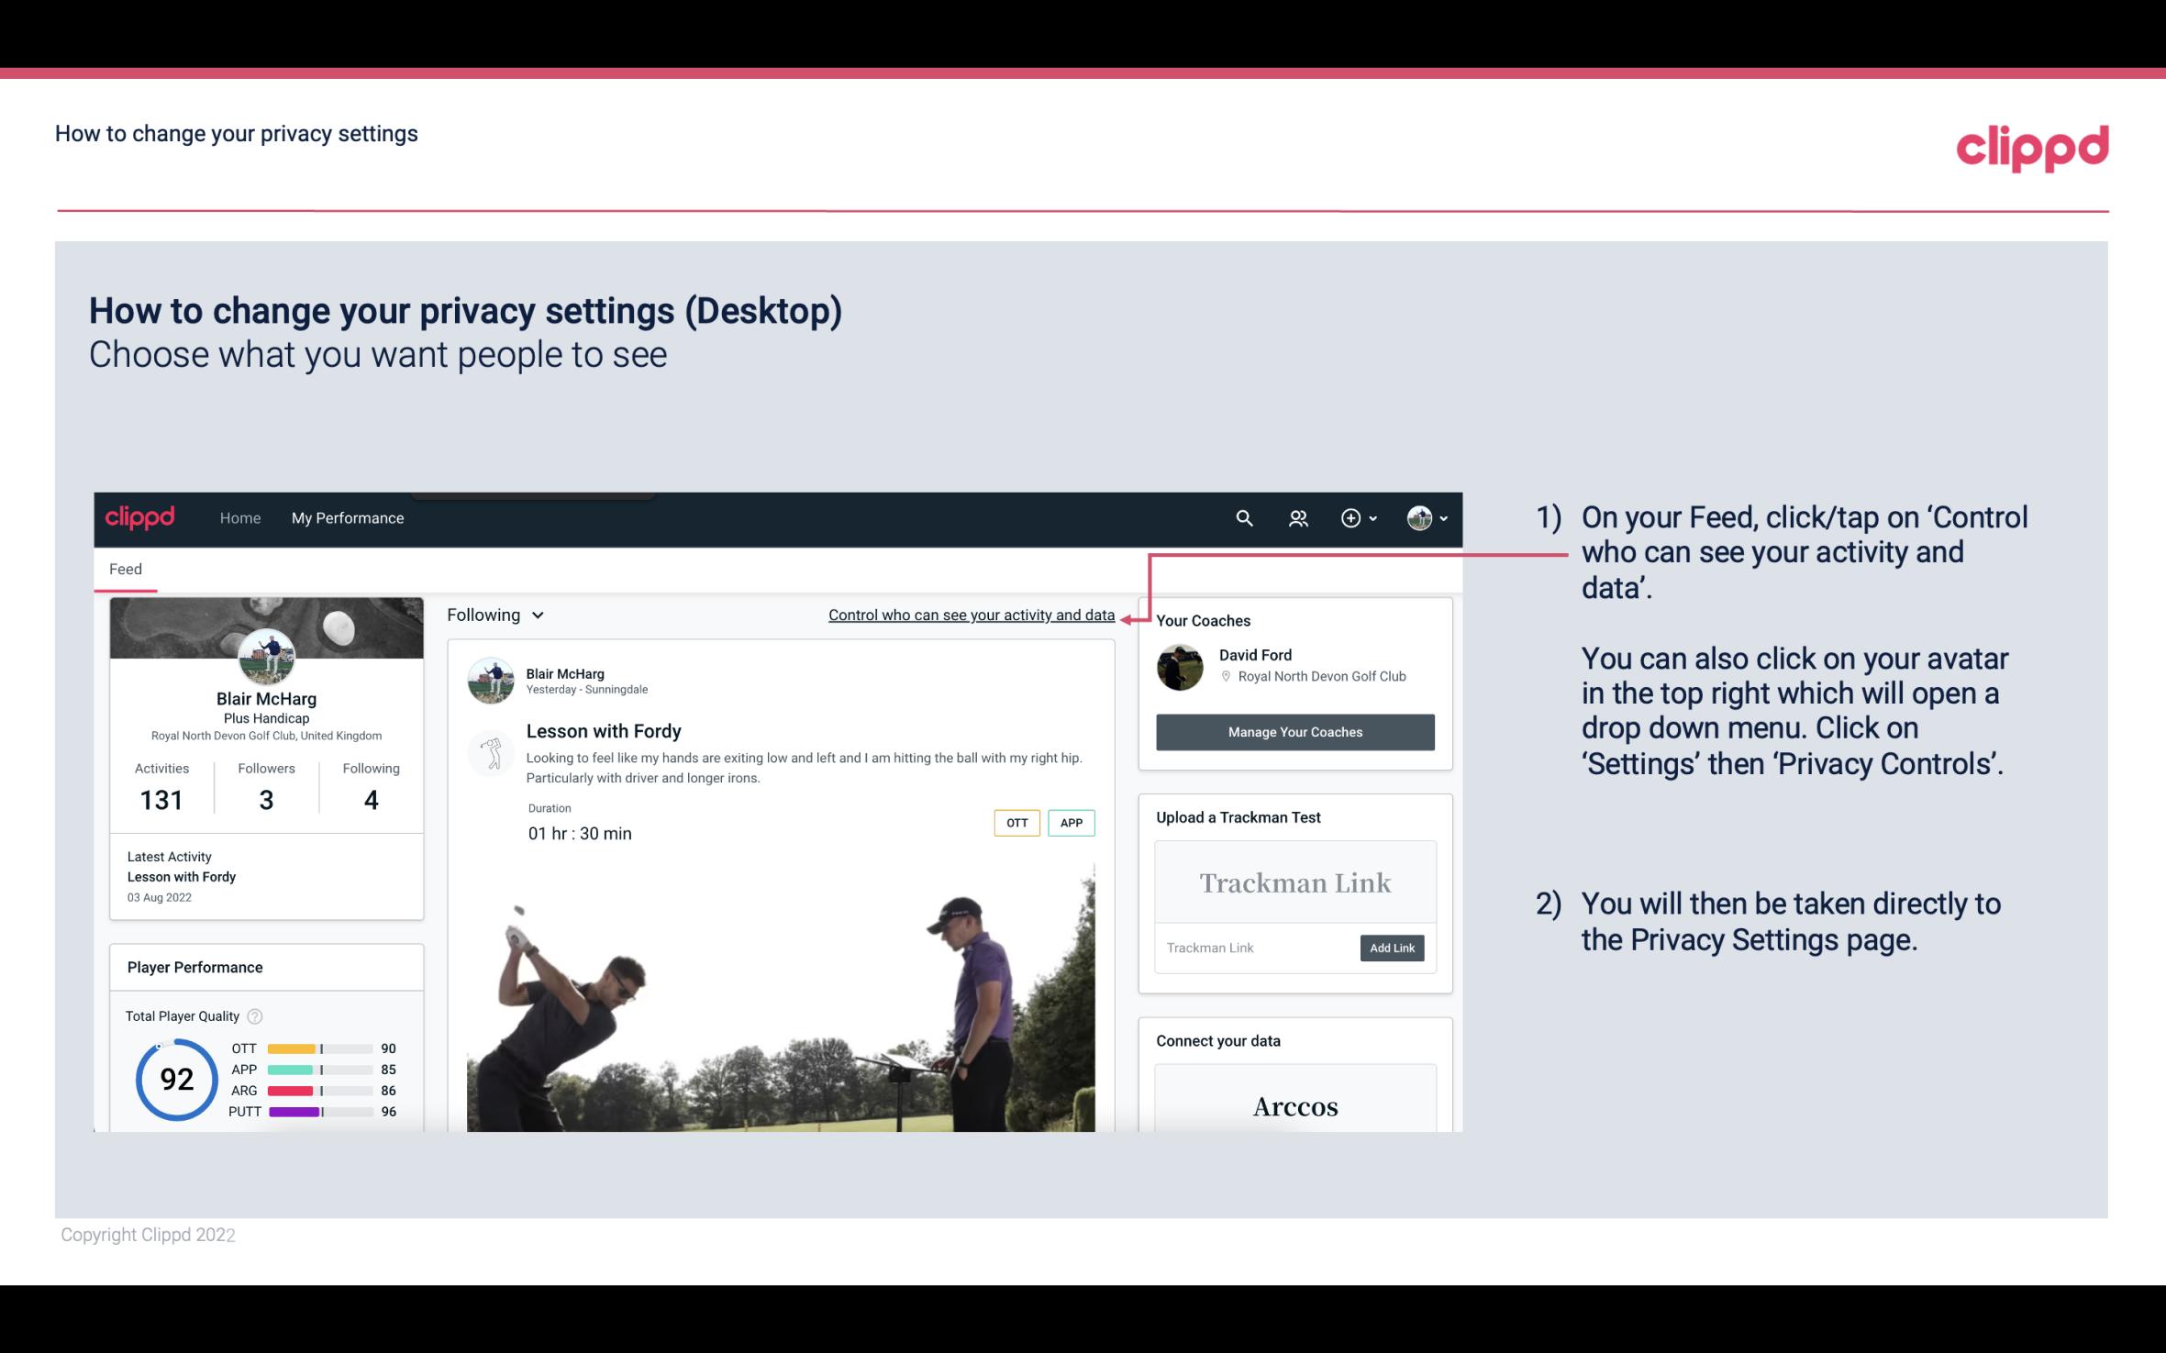The width and height of the screenshot is (2166, 1353).
Task: Click the Add Link button for Trackman
Action: (x=1390, y=948)
